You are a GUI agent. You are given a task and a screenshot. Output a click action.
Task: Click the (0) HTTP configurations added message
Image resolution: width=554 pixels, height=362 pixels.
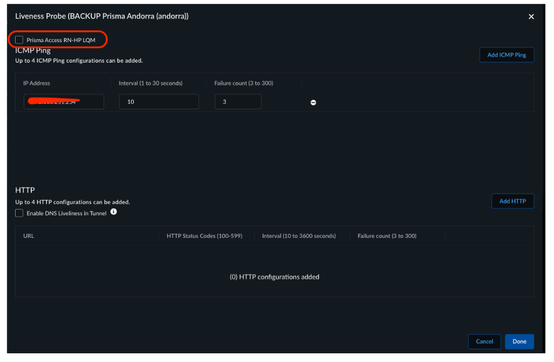(275, 277)
